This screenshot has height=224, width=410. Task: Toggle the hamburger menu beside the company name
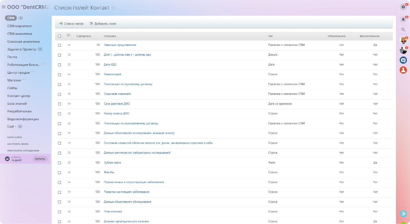point(4,7)
